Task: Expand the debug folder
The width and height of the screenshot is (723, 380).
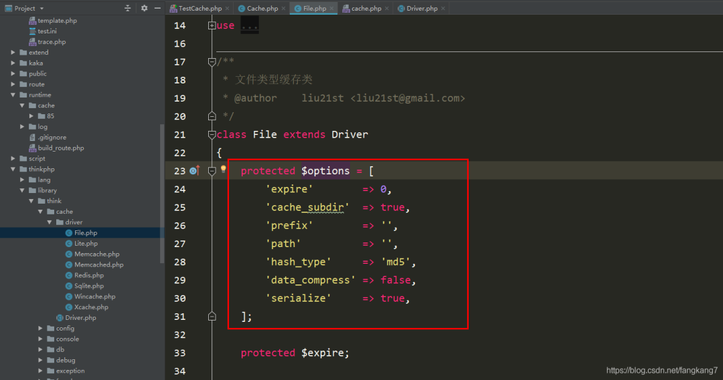Action: (41, 360)
